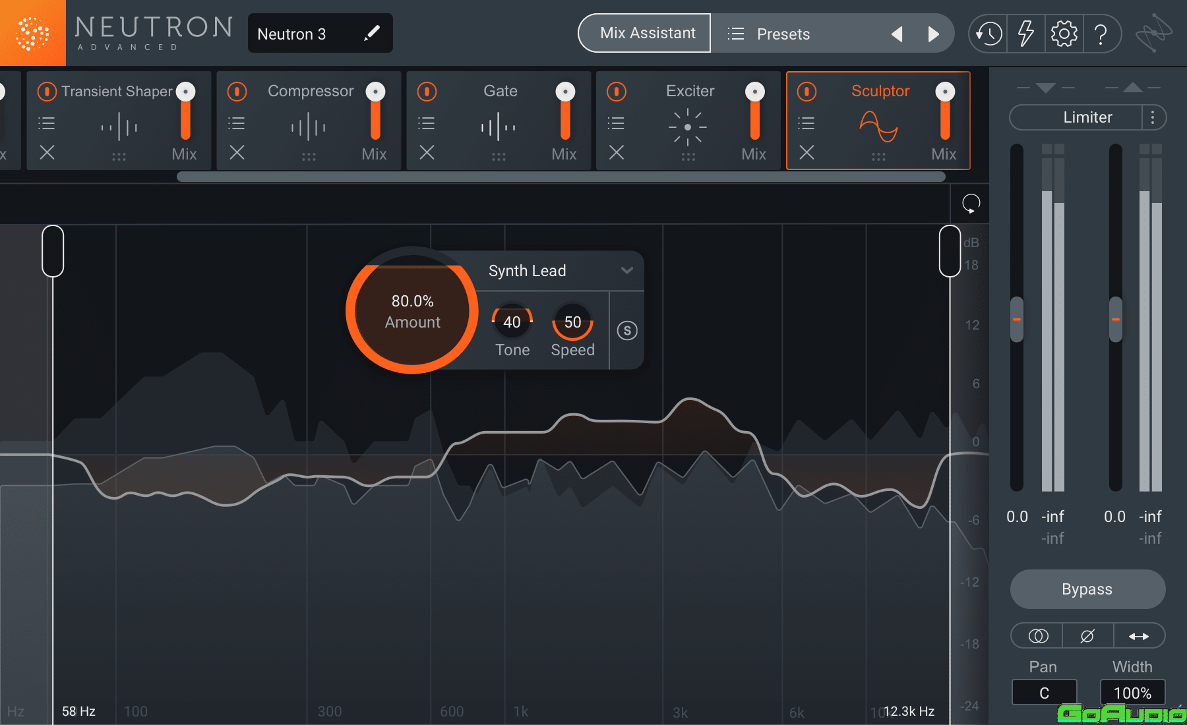Click the module chain horizontal scrollbar
Viewport: 1187px width, 725px height.
tap(561, 177)
